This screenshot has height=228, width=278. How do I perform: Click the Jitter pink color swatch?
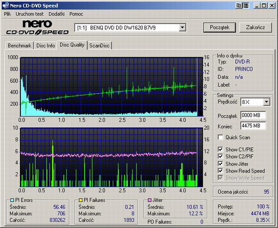click(150, 200)
